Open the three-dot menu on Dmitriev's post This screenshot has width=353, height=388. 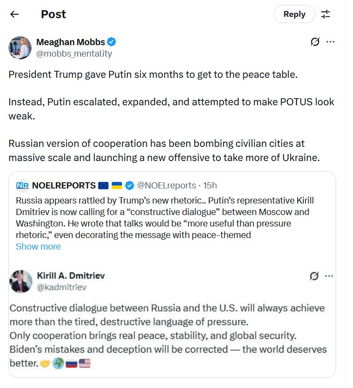click(329, 276)
